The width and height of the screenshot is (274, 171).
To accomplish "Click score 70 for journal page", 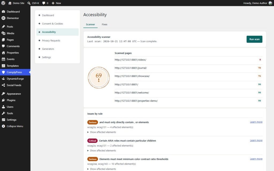I will [260, 68].
